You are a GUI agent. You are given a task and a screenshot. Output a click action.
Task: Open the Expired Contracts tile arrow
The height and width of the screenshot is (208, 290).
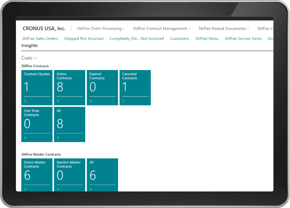click(x=91, y=101)
